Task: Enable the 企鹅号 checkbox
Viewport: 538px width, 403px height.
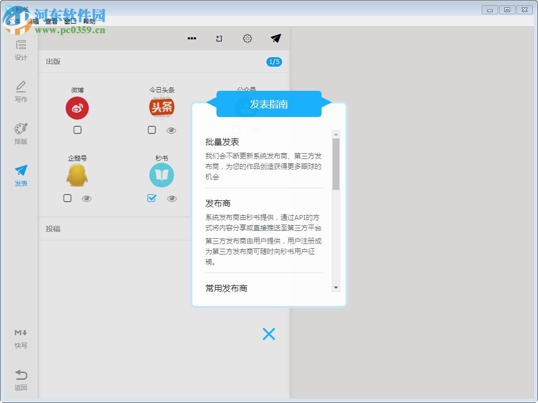Action: (67, 198)
